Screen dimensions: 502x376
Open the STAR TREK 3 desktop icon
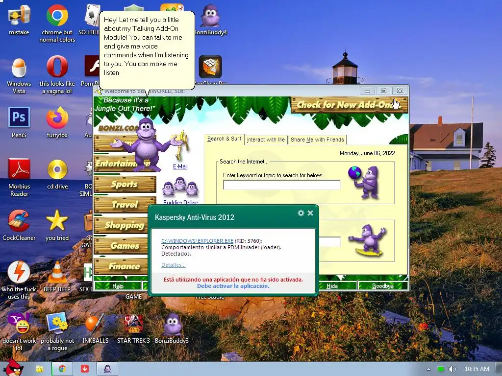pos(133,323)
